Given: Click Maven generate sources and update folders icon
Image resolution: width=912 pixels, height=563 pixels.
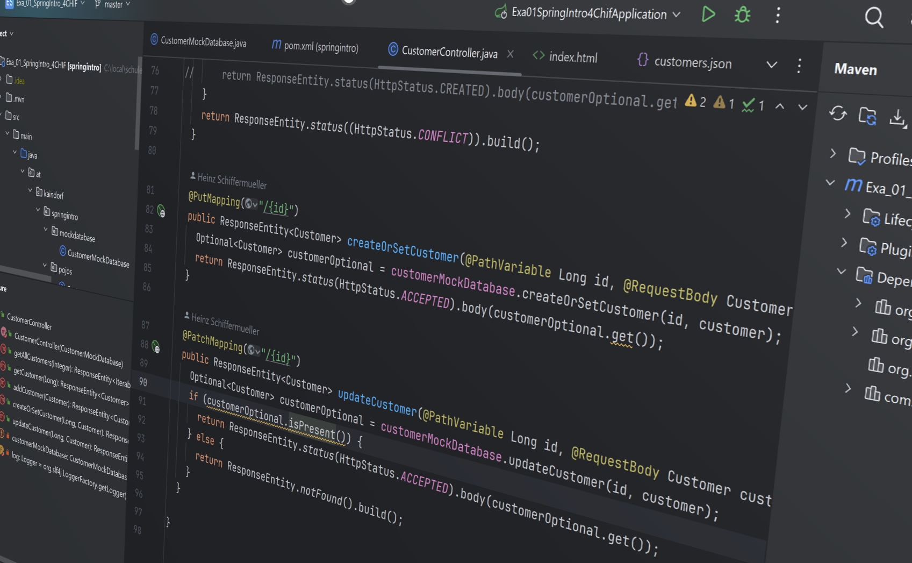Looking at the screenshot, I should [867, 116].
